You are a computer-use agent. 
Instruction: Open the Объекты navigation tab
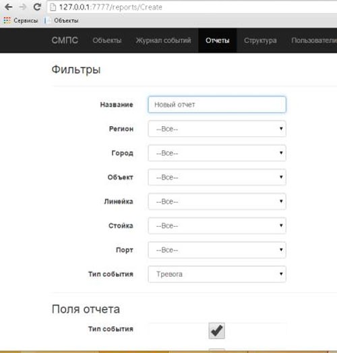[107, 40]
